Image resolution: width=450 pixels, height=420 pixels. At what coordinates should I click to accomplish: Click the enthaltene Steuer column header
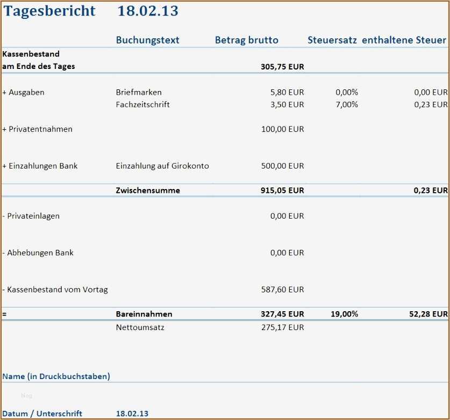click(x=404, y=40)
